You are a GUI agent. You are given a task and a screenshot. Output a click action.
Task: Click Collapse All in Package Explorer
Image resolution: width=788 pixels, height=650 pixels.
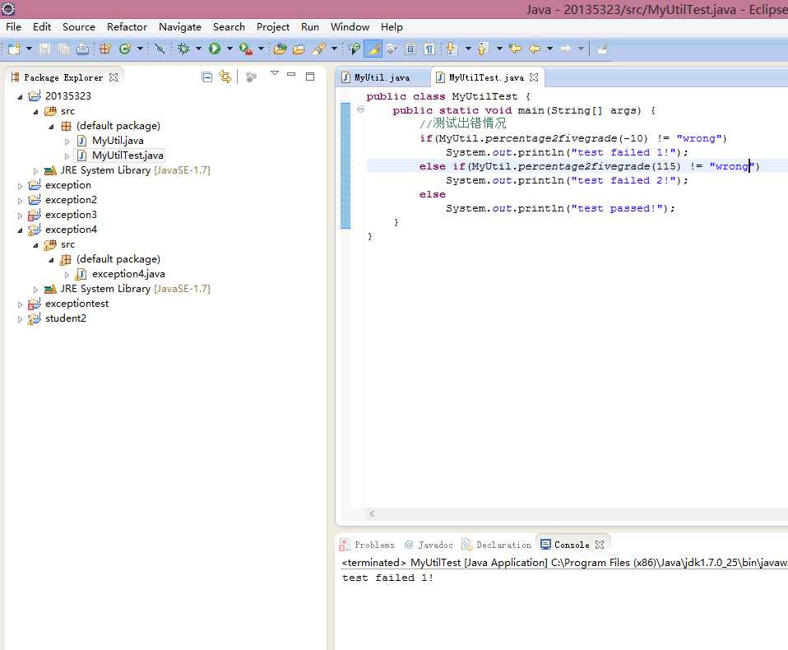pyautogui.click(x=206, y=77)
